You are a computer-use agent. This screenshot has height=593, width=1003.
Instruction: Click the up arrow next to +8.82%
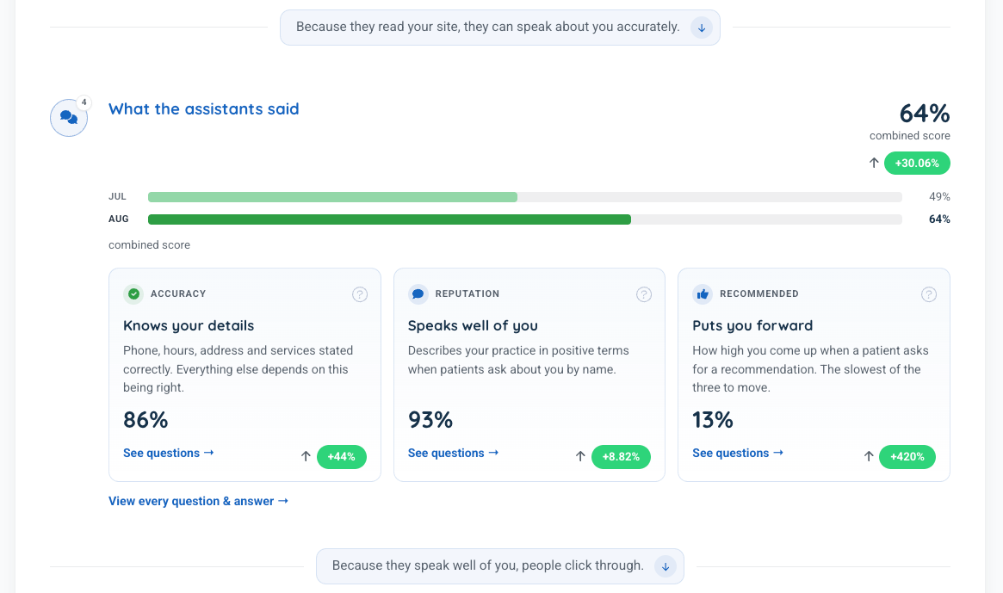[x=580, y=457]
